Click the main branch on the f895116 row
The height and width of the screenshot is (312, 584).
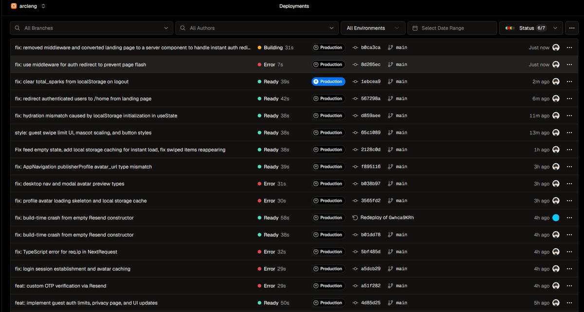tap(401, 167)
